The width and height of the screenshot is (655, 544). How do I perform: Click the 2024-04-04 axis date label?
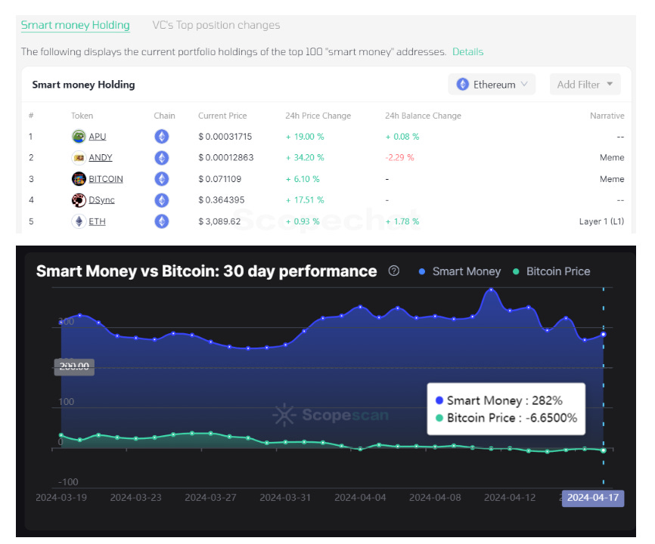(x=360, y=498)
